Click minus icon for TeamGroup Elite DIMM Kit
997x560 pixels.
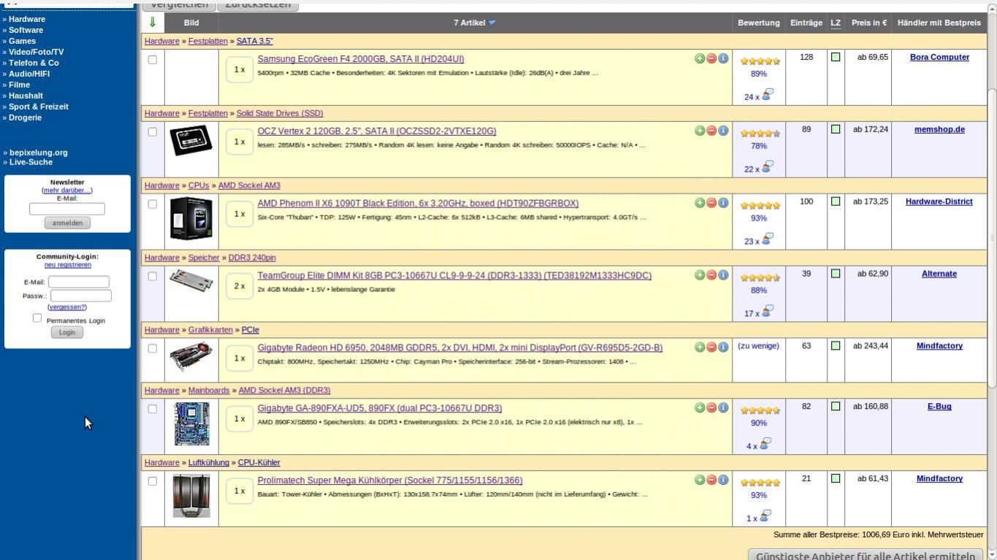coord(711,275)
